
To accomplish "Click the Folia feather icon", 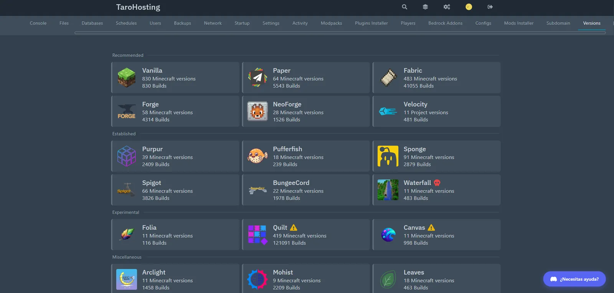I will coord(127,234).
